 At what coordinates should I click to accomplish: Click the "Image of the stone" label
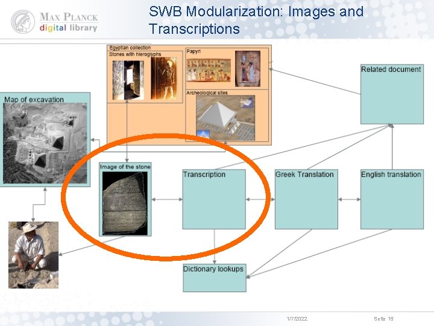pos(125,167)
